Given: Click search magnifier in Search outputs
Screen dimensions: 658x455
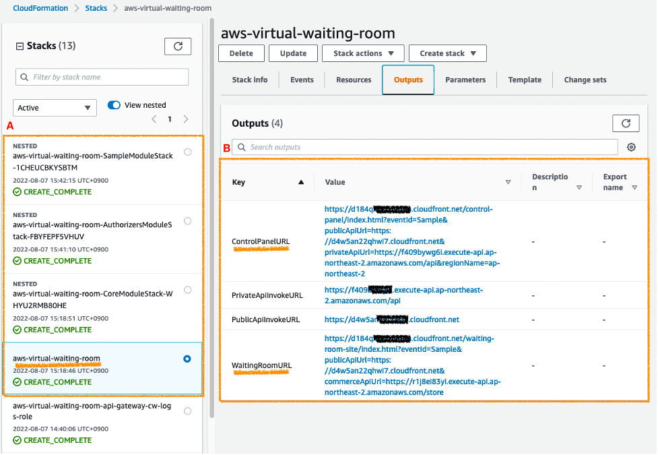Looking at the screenshot, I should (241, 147).
